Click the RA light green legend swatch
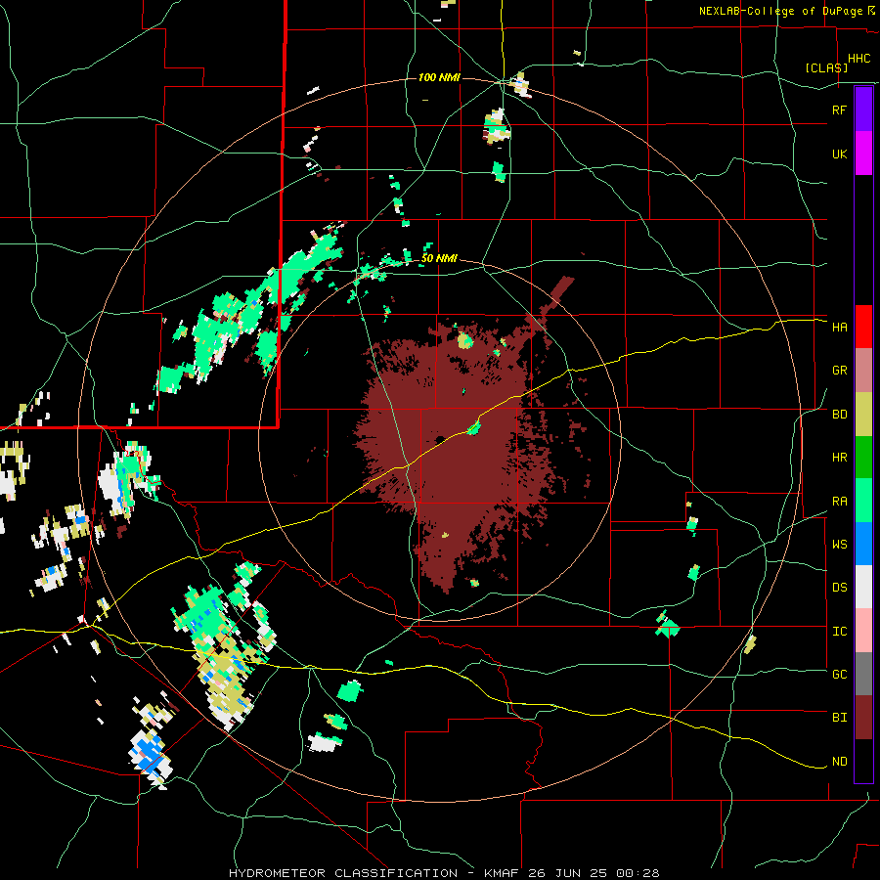Screen dimensions: 880x880 [863, 501]
